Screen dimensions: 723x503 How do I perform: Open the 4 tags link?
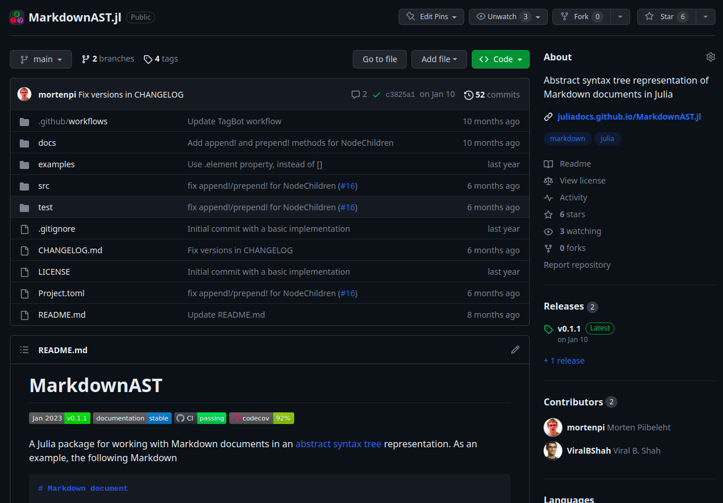pyautogui.click(x=161, y=59)
